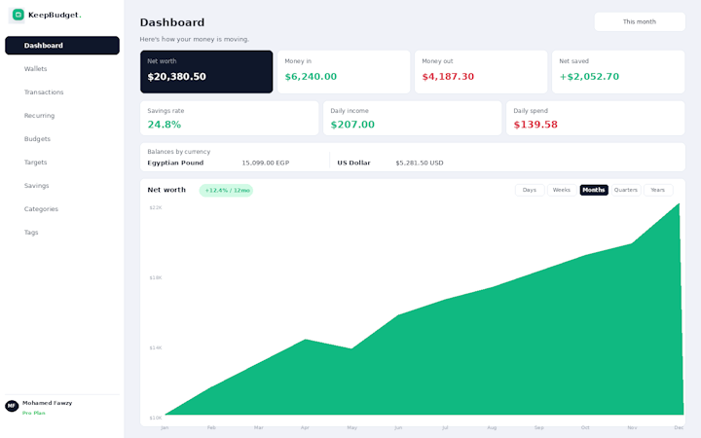701x438 pixels.
Task: Click the Pro Plan label
Action: coord(34,413)
